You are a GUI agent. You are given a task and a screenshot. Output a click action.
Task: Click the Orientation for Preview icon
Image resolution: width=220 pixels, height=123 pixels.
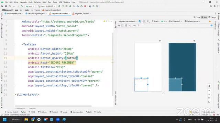[144, 21]
